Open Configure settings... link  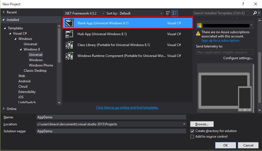(x=238, y=58)
